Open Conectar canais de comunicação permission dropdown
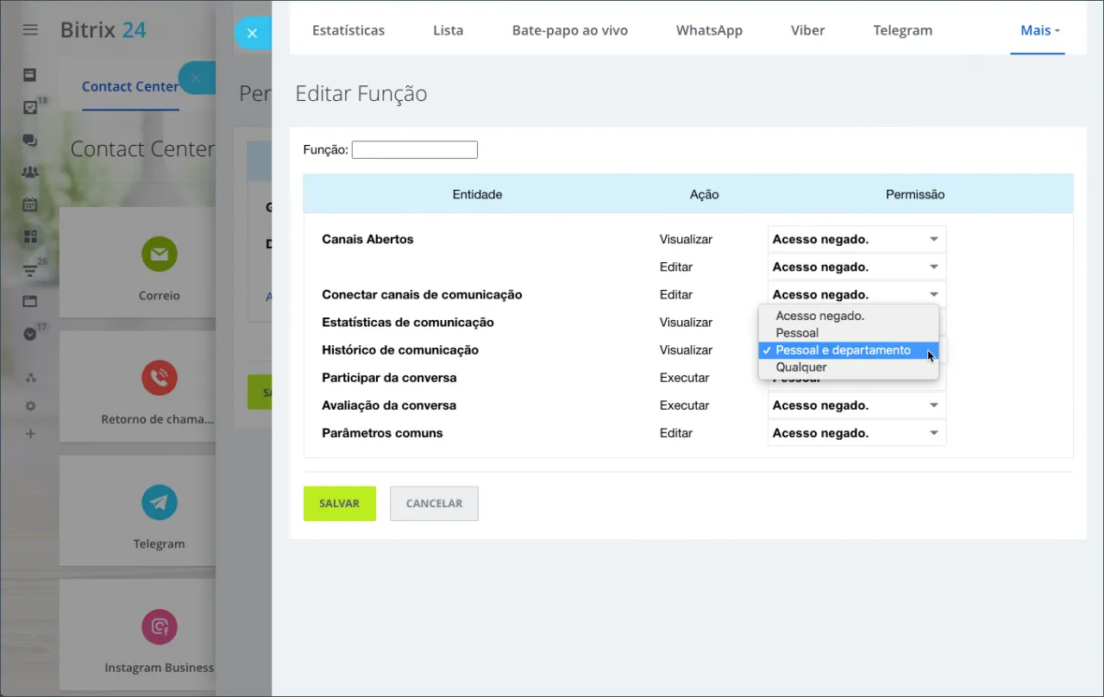Screen dimensions: 1104x697 pyautogui.click(x=856, y=294)
